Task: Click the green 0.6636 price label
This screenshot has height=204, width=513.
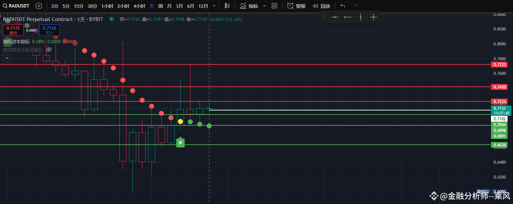Action: coord(500,145)
